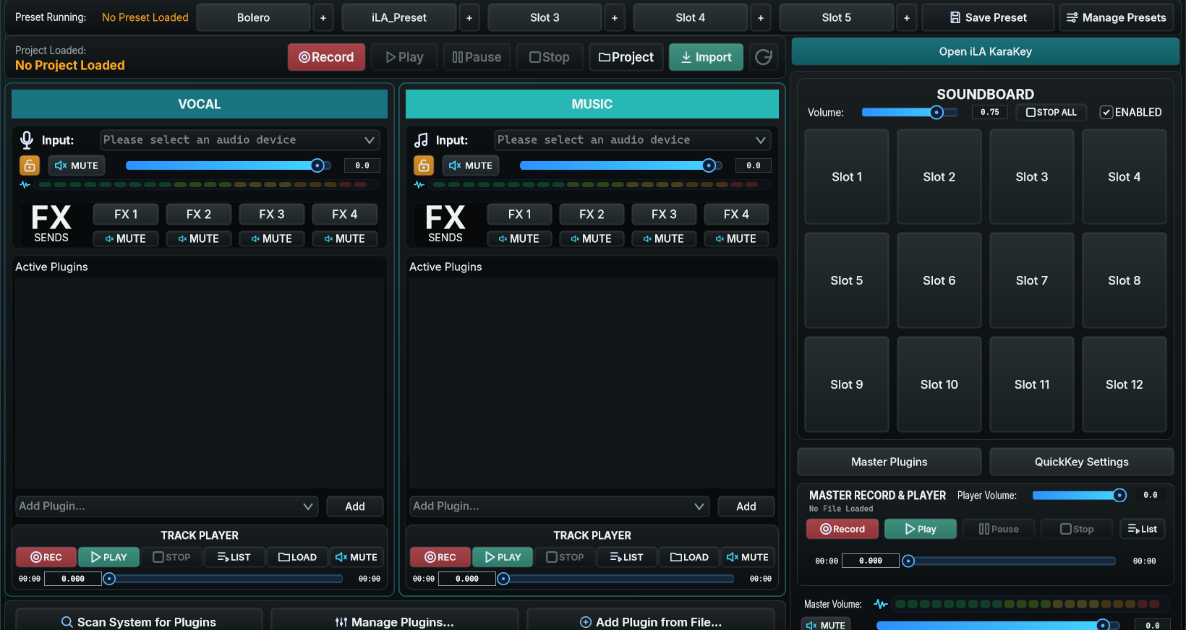Click the MUSIC level meter waveform icon
This screenshot has height=630, width=1186.
419,185
